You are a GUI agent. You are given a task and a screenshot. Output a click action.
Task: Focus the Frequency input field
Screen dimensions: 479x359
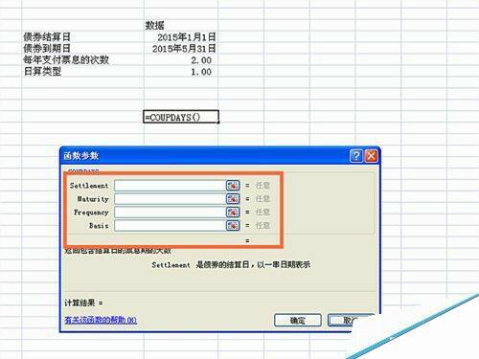click(170, 213)
